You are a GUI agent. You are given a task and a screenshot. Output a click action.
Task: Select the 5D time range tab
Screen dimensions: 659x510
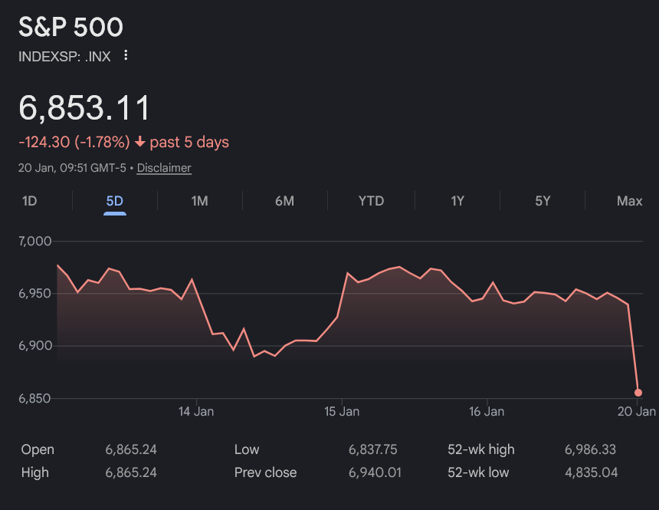point(115,201)
